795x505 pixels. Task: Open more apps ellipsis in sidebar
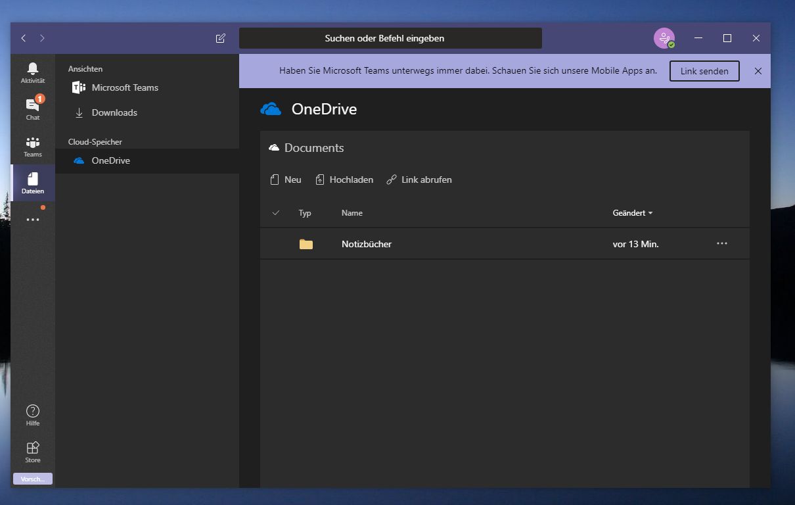[33, 220]
